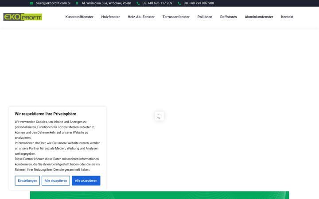Screen dimensions: 319x199
Task: Click the EKO PROFIT logo
Action: pos(23,17)
